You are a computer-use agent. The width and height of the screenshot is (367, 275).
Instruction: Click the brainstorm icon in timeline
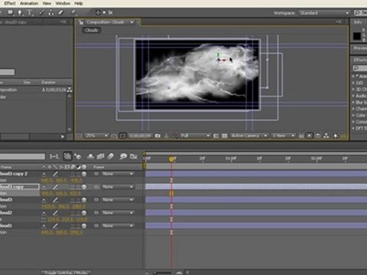[x=123, y=156]
